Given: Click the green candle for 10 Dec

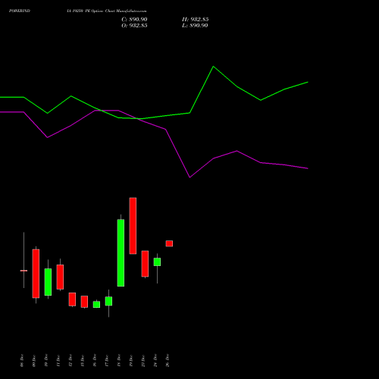Looking at the screenshot, I should (x=48, y=282).
